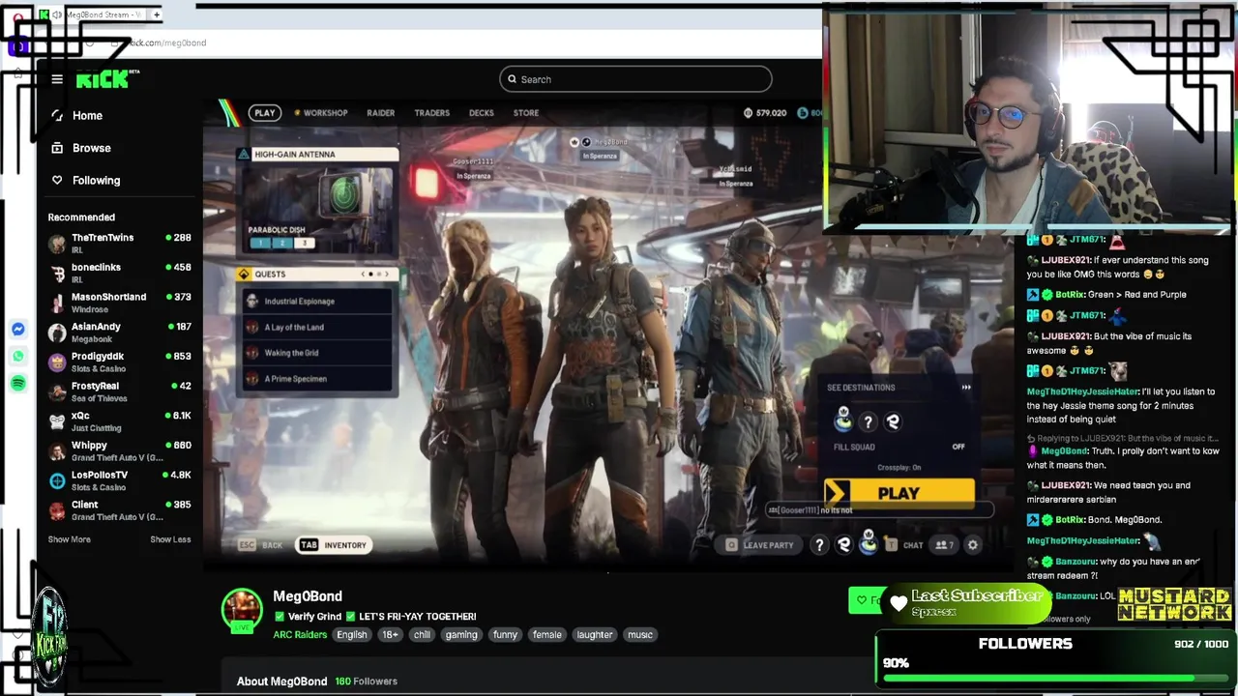Click the Browse sidebar icon
The height and width of the screenshot is (696, 1238).
click(x=57, y=148)
